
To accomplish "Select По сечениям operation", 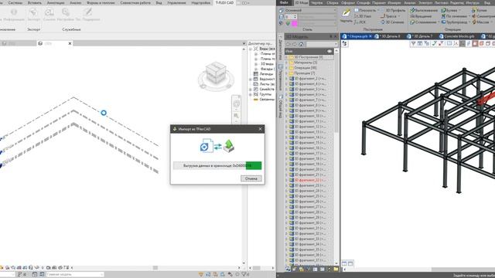I will (454, 16).
